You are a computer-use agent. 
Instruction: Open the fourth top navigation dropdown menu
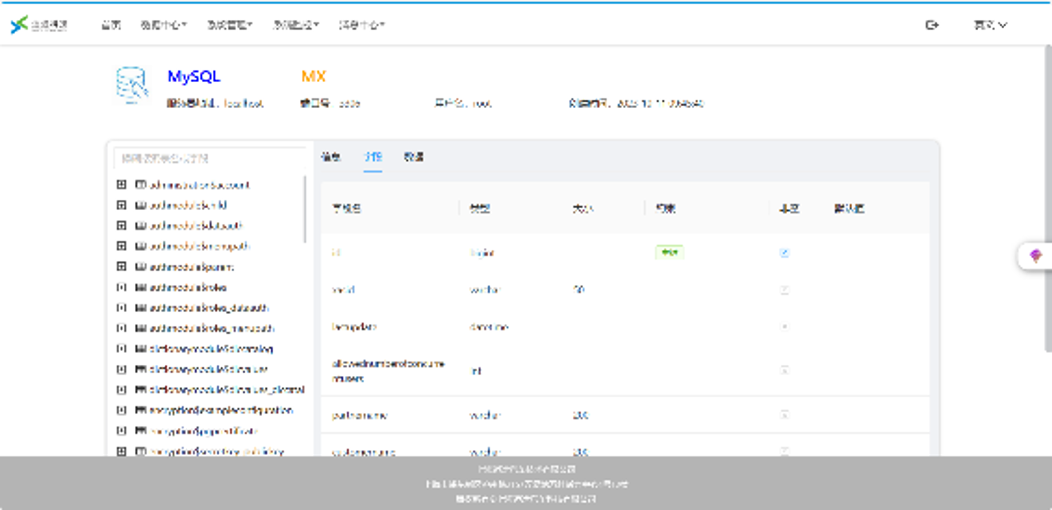tap(296, 25)
